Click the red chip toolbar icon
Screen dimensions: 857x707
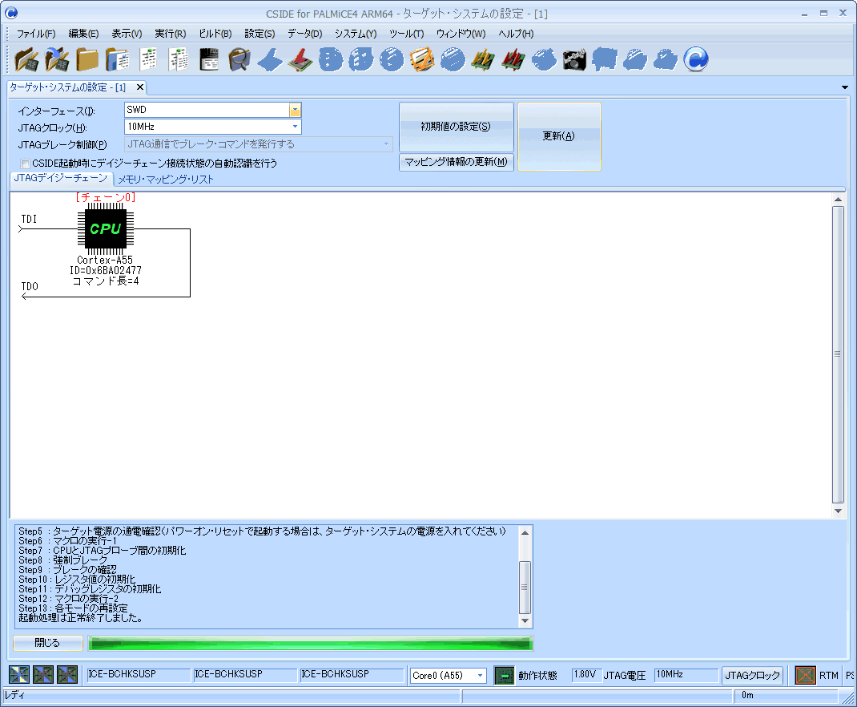[513, 59]
